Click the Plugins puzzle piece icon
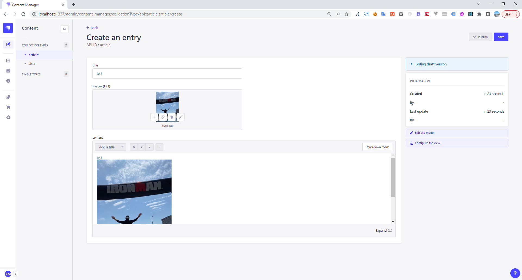522x280 pixels. pos(8,97)
